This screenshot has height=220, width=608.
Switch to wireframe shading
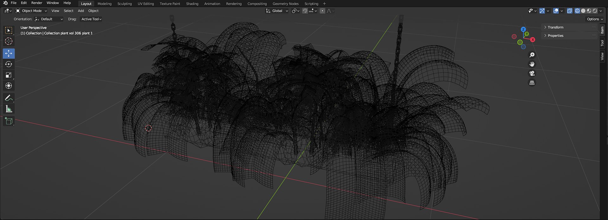[577, 11]
